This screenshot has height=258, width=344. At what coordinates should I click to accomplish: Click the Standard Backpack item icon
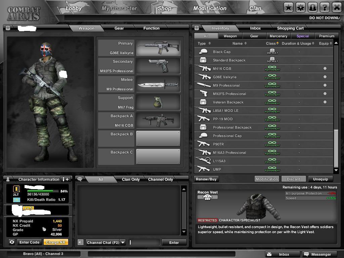tap(203, 60)
